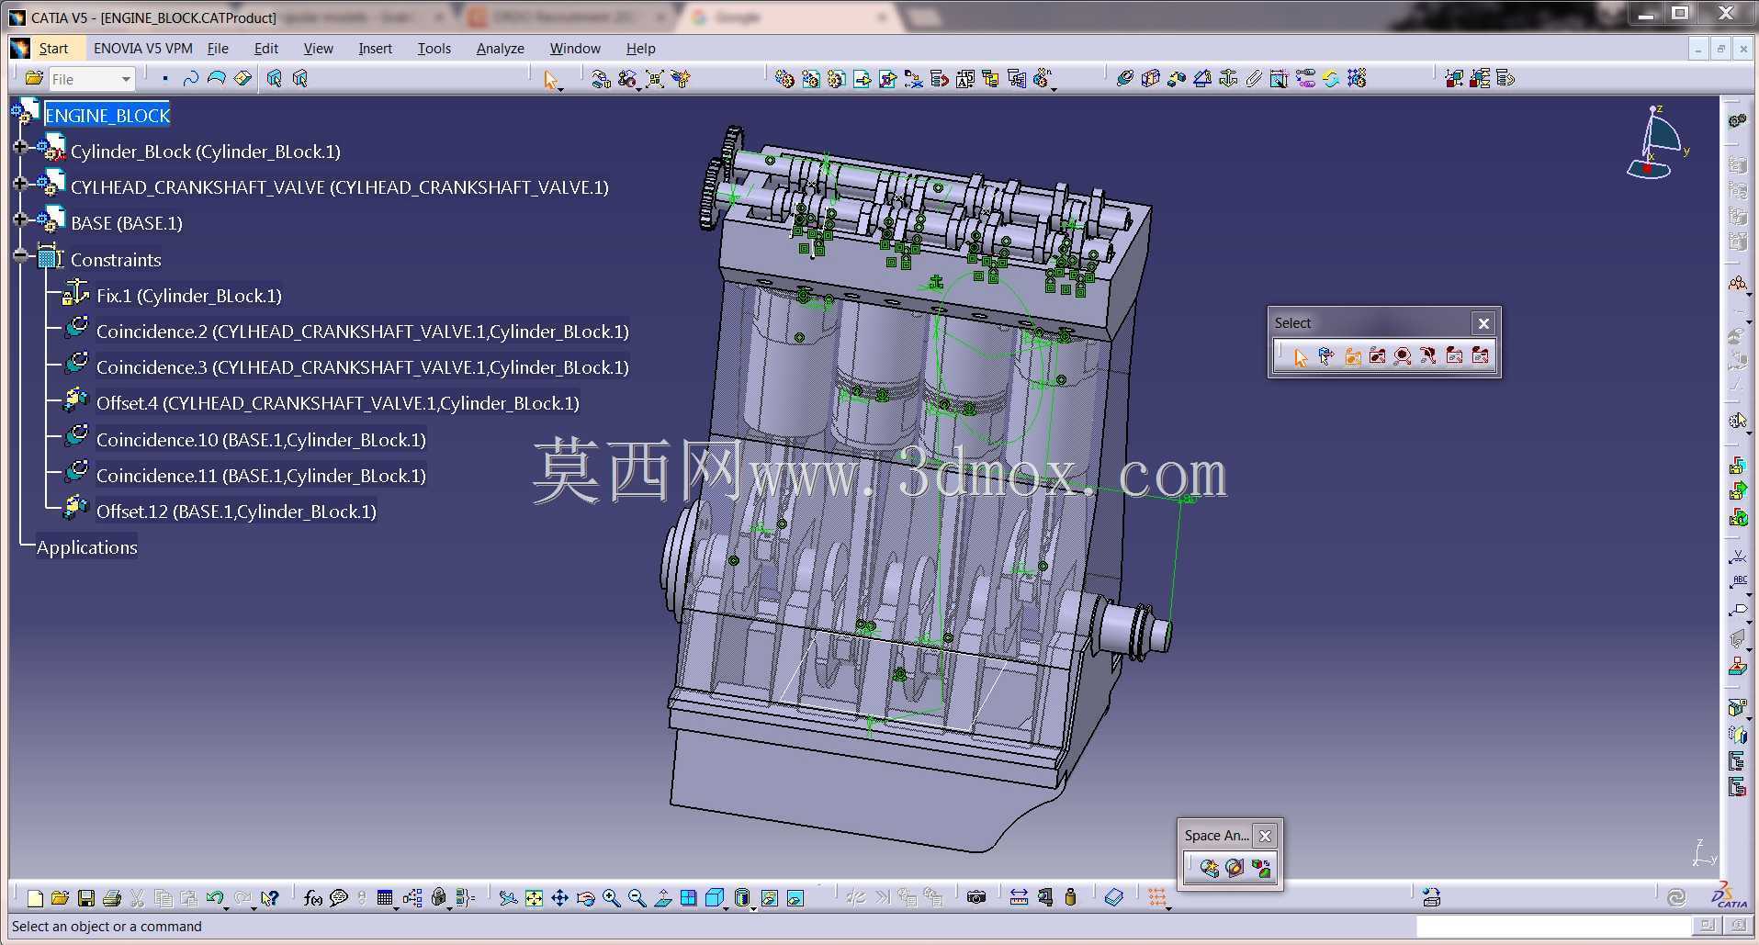This screenshot has height=945, width=1759.
Task: Click the What's This help icon
Action: click(x=269, y=898)
